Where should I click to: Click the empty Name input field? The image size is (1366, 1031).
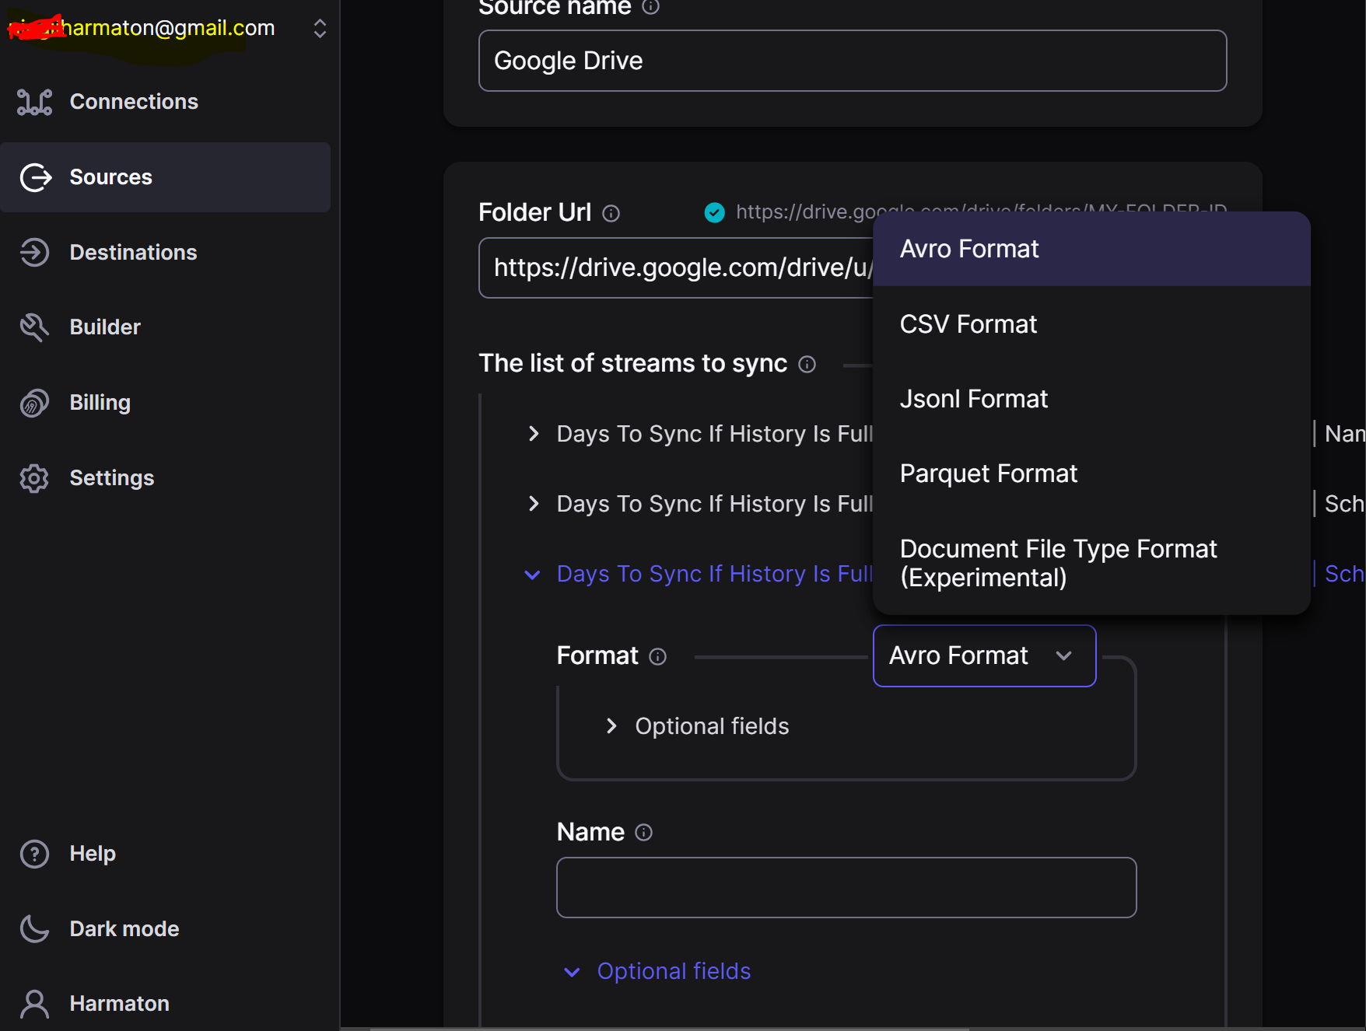846,886
